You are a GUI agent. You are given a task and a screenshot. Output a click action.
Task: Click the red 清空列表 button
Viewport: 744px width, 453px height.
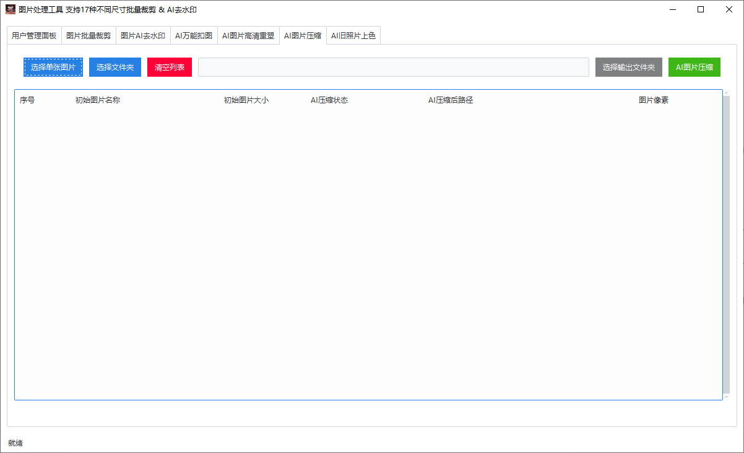tap(170, 67)
